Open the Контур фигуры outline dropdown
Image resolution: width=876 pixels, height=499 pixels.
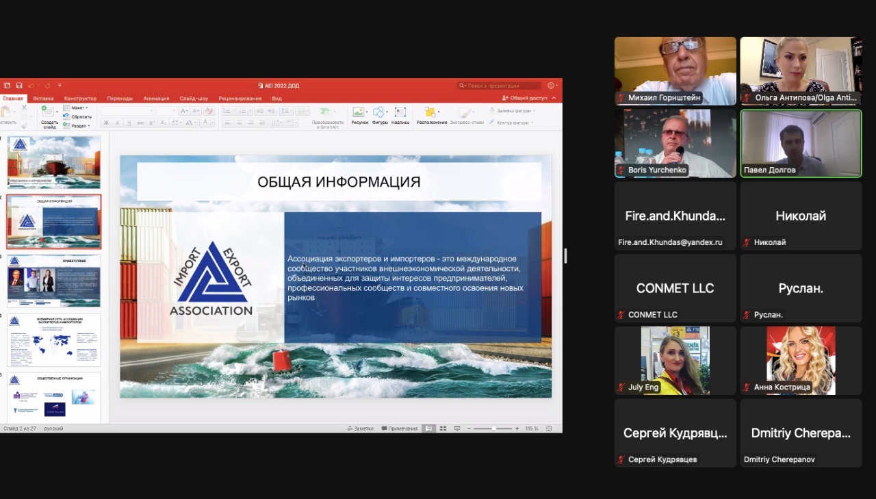tap(510, 123)
